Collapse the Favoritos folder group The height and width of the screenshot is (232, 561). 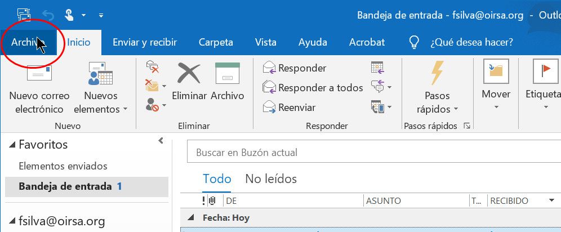point(12,145)
